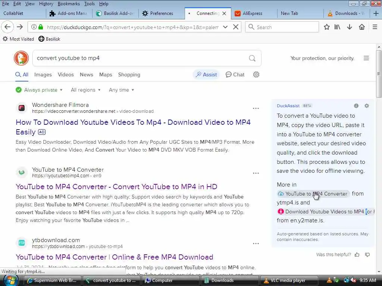Image resolution: width=382 pixels, height=286 pixels.
Task: Give thumbs down to DuckAssist answer
Action: (x=367, y=255)
